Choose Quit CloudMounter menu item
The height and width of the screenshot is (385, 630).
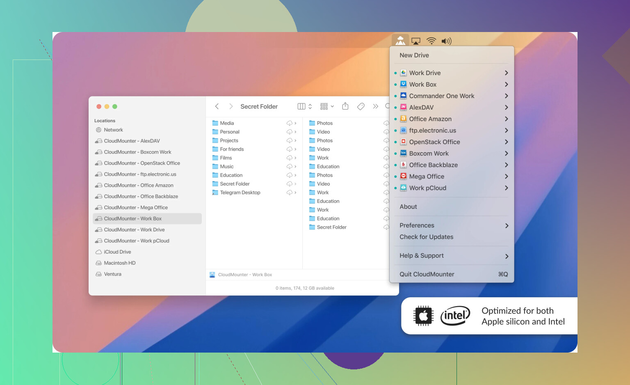tap(427, 274)
